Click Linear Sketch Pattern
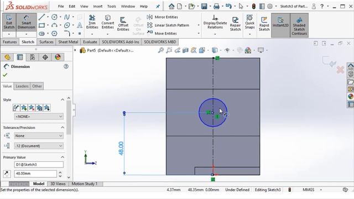The width and height of the screenshot is (354, 199). click(x=168, y=25)
